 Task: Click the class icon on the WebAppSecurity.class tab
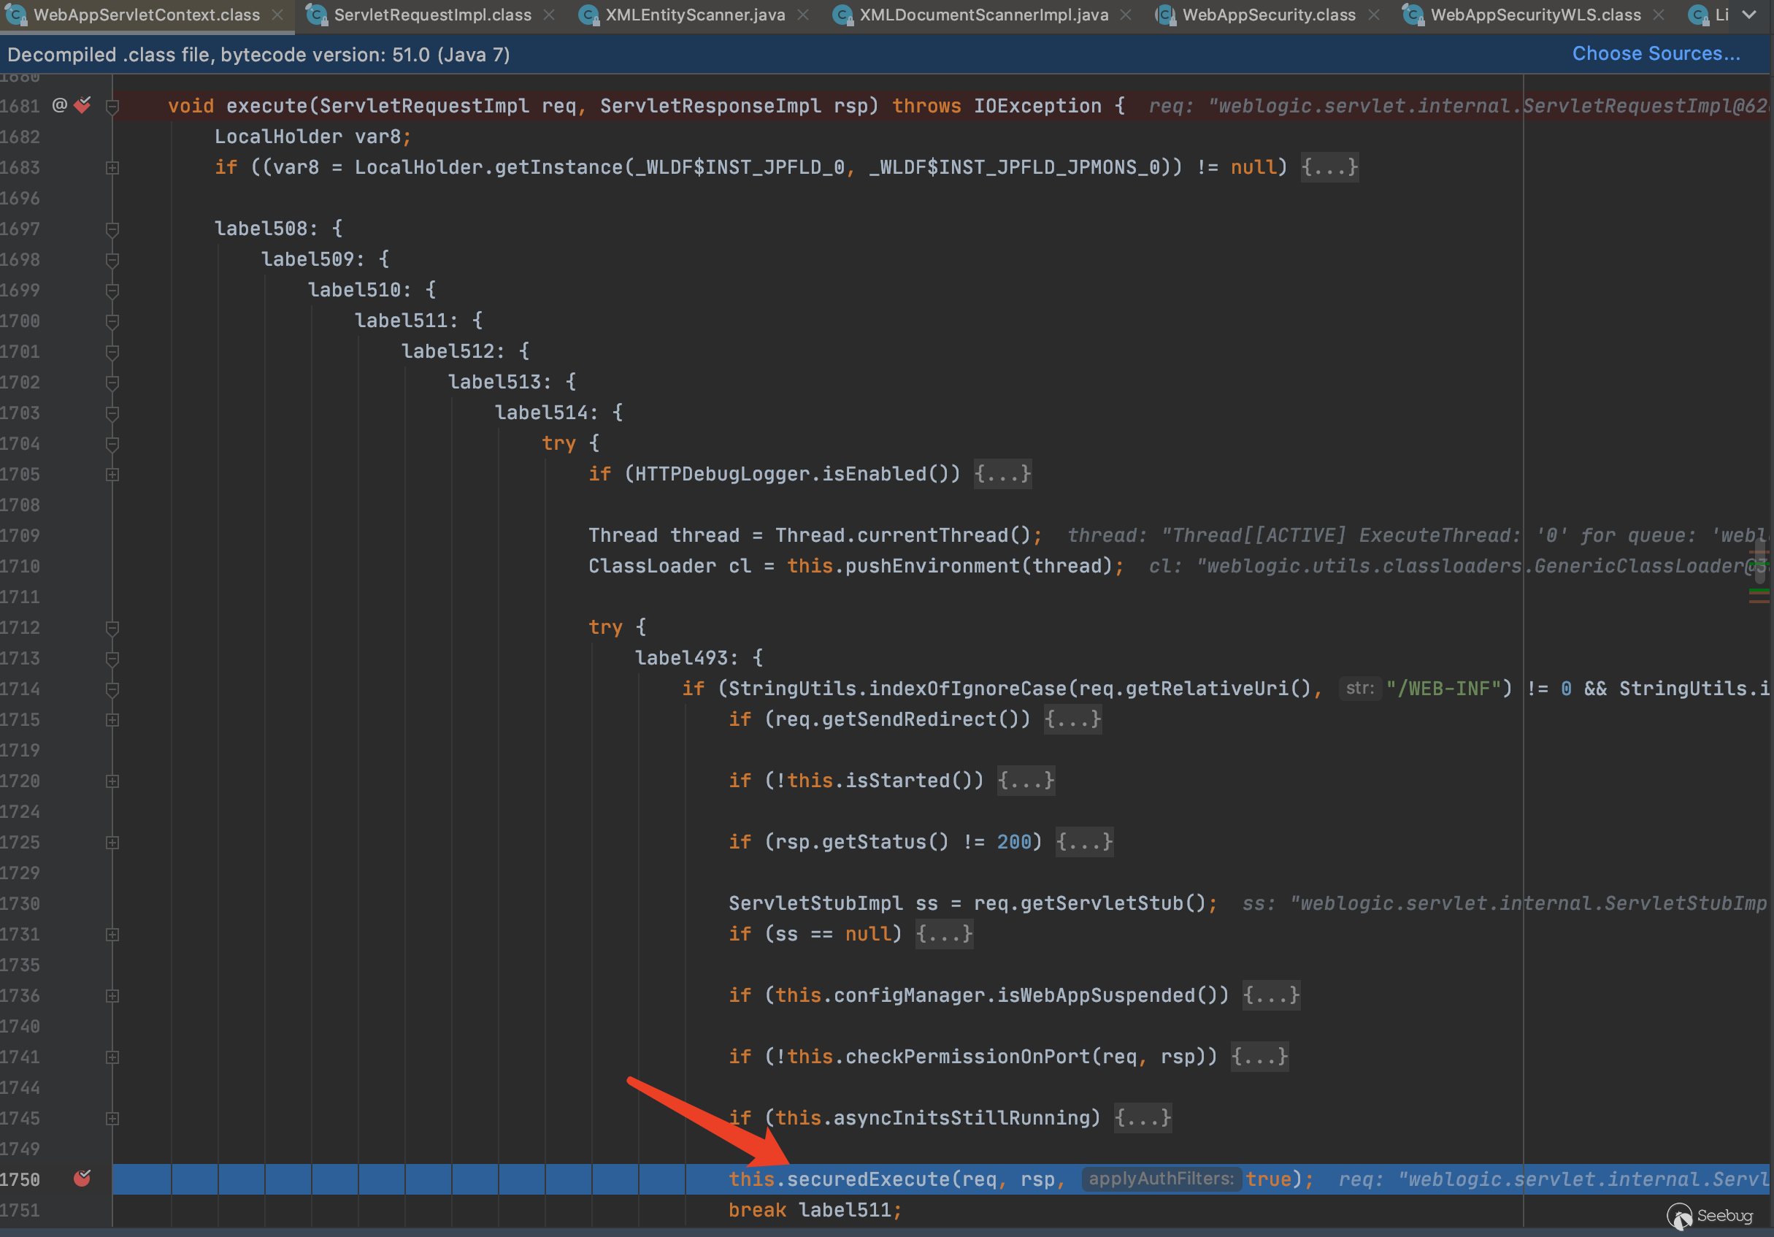pyautogui.click(x=1165, y=15)
